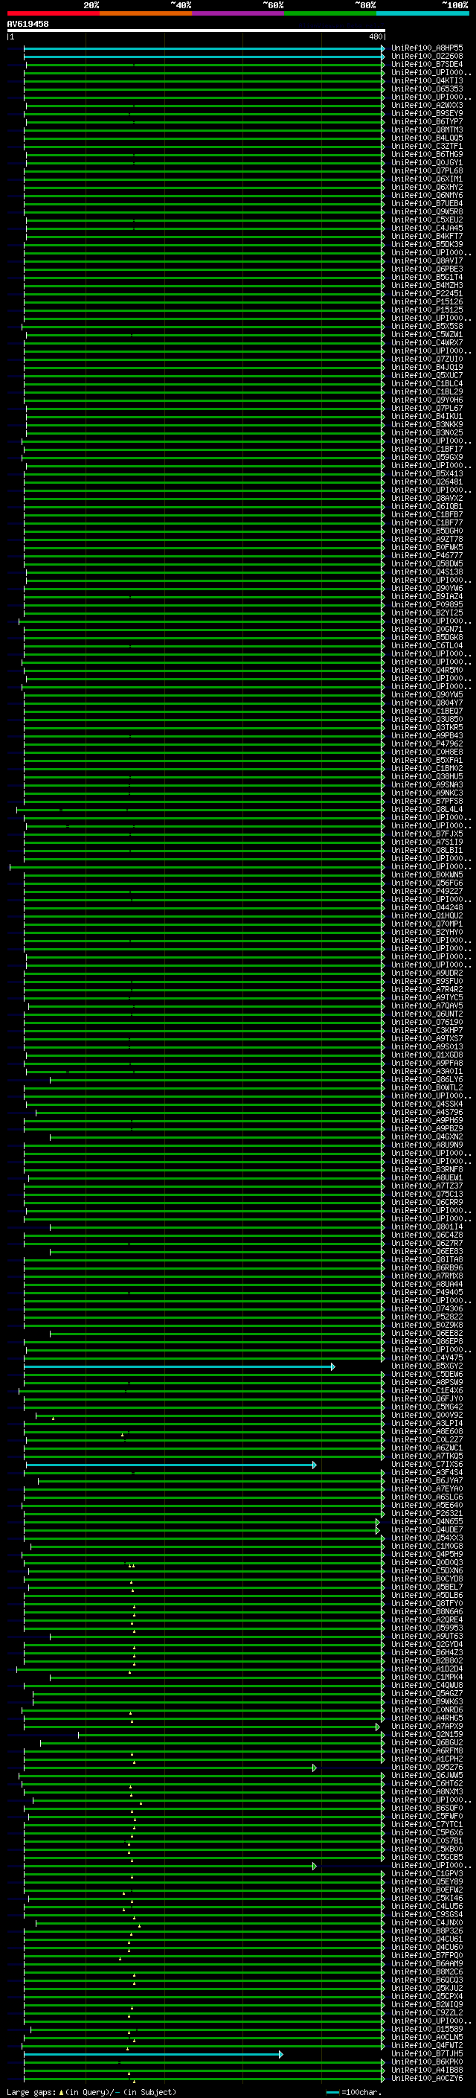476x2098 pixels.
Task: Select hit label UniRef100_C4Y475
Action: coord(427,1358)
